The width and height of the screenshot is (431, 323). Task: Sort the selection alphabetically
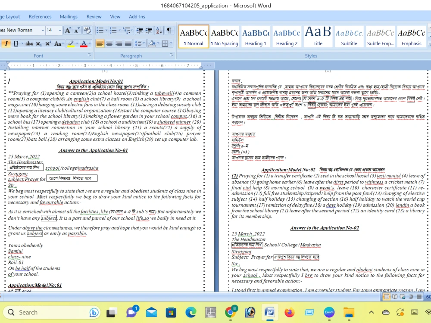pyautogui.click(x=159, y=30)
